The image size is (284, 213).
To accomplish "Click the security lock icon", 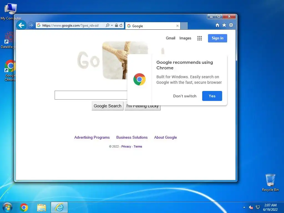I will click(116, 25).
